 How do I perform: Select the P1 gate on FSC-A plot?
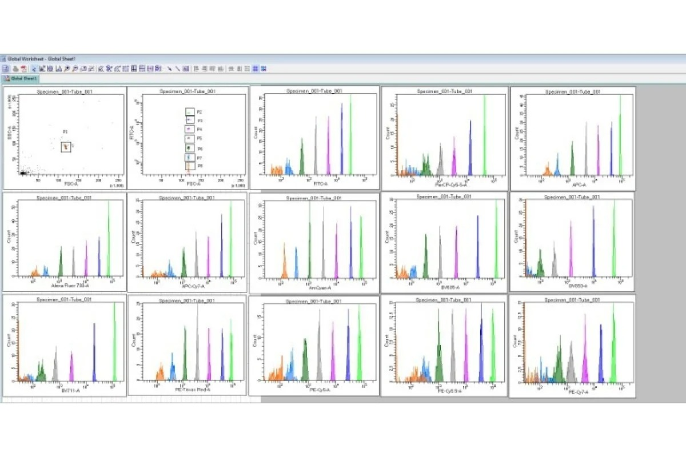(x=66, y=147)
